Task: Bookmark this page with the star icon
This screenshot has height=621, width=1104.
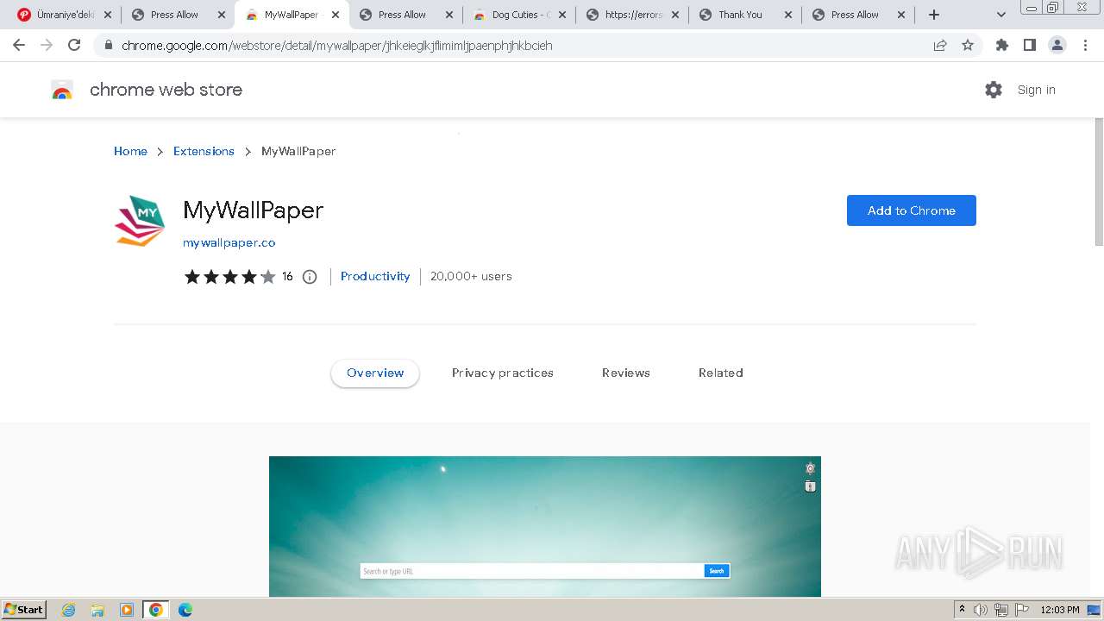Action: click(968, 45)
